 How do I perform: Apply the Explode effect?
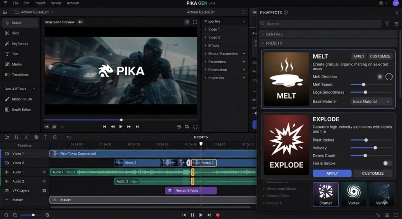pyautogui.click(x=332, y=173)
